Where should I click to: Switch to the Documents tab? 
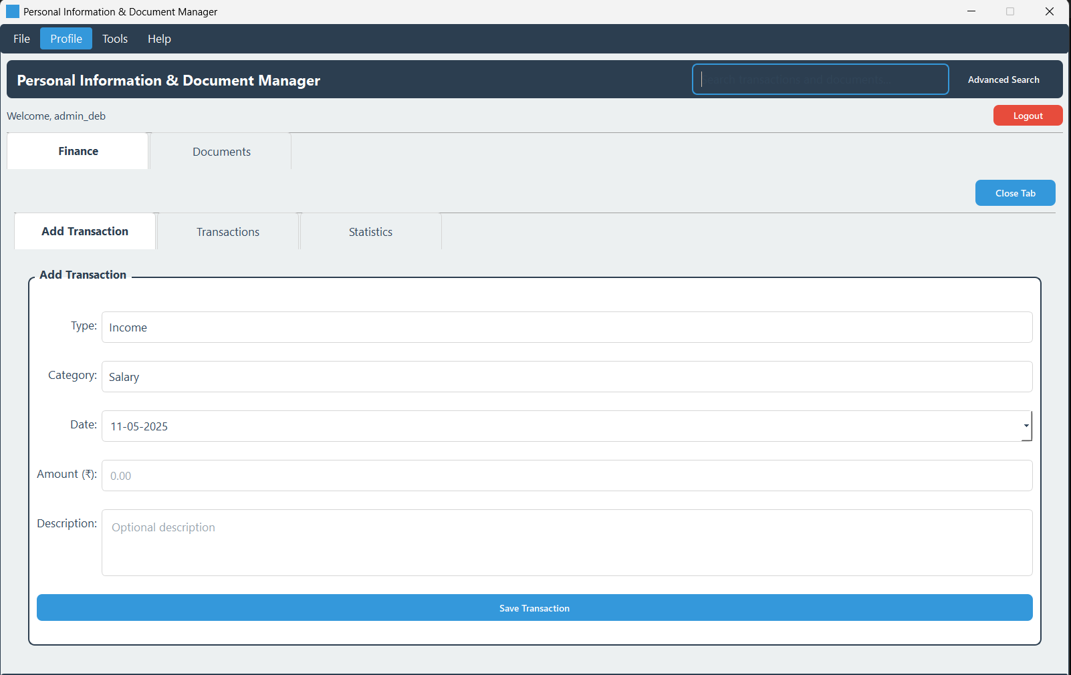(221, 152)
